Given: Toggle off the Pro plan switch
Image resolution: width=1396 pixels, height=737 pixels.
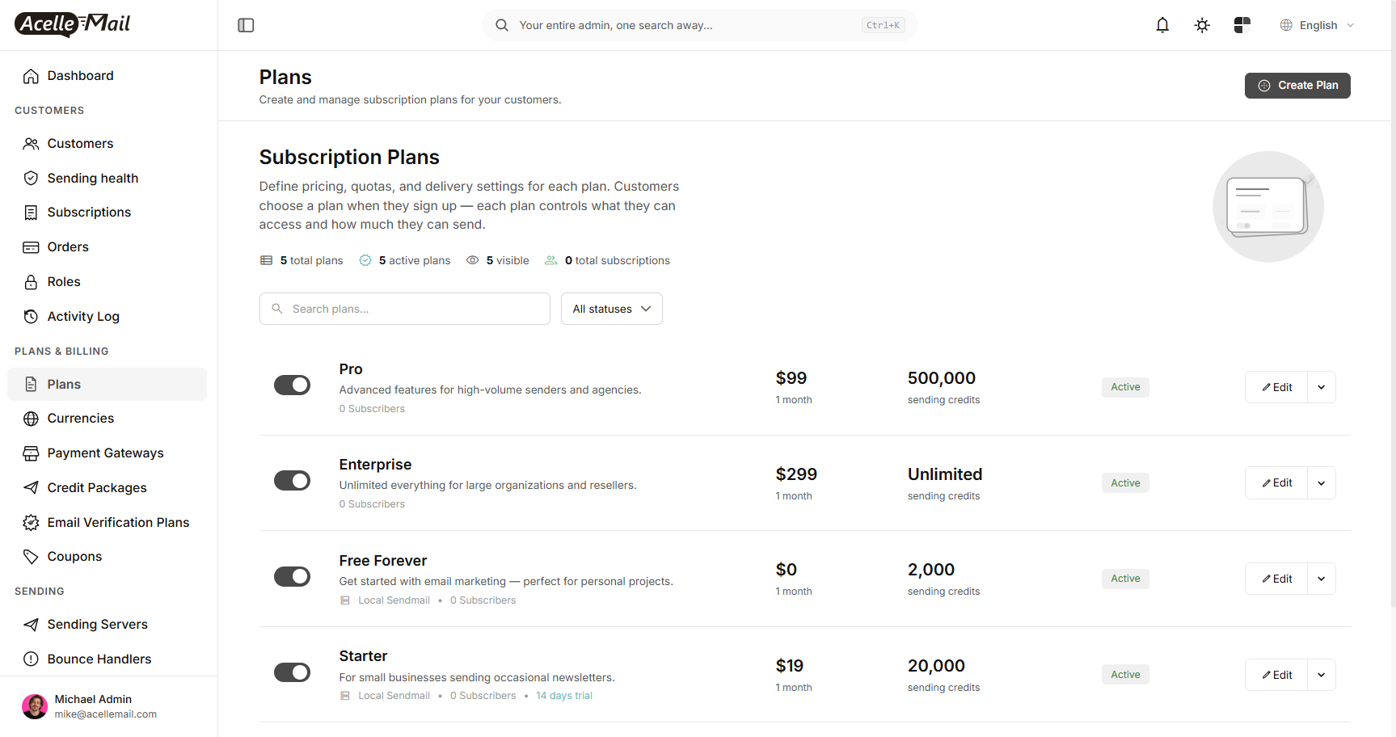Looking at the screenshot, I should pyautogui.click(x=292, y=385).
